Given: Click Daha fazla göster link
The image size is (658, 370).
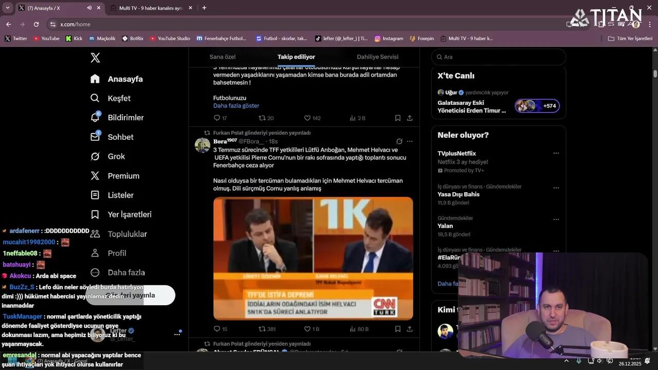Looking at the screenshot, I should 236,106.
